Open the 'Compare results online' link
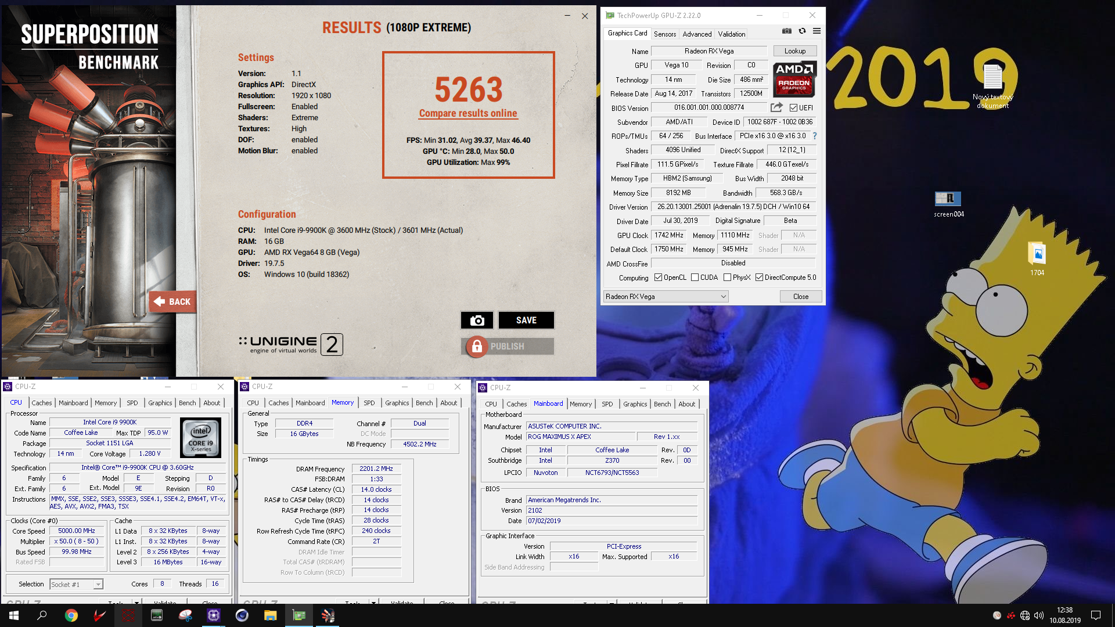This screenshot has height=627, width=1115. pos(468,113)
